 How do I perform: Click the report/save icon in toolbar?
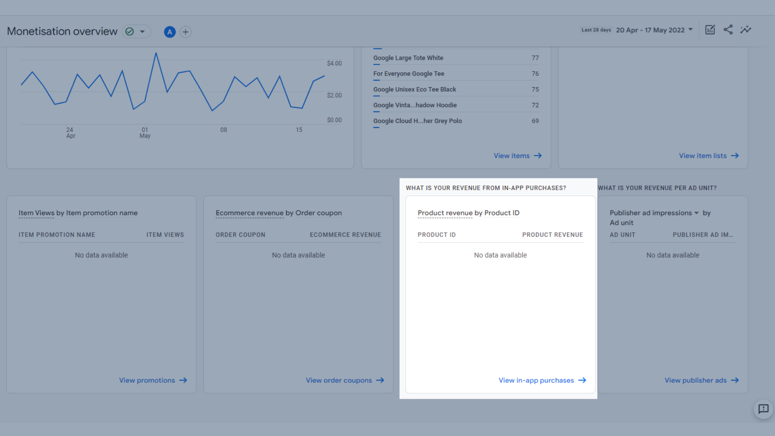[x=710, y=30]
